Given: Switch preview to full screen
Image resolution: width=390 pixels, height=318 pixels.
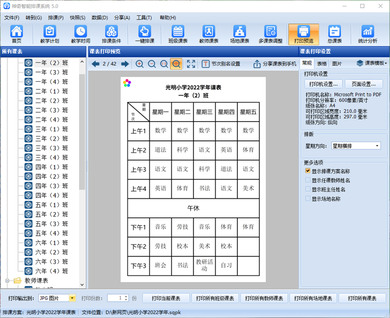Looking at the screenshot, I should pyautogui.click(x=191, y=64).
